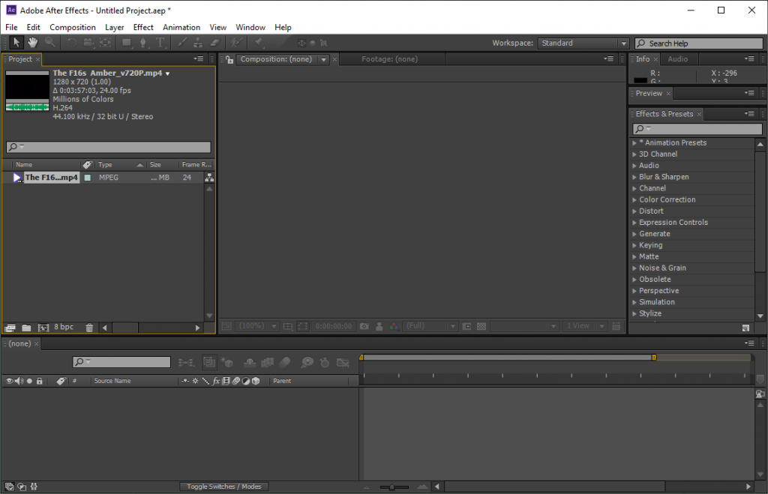This screenshot has width=768, height=494.
Task: Toggle Live Update in timeline
Action: tap(209, 362)
